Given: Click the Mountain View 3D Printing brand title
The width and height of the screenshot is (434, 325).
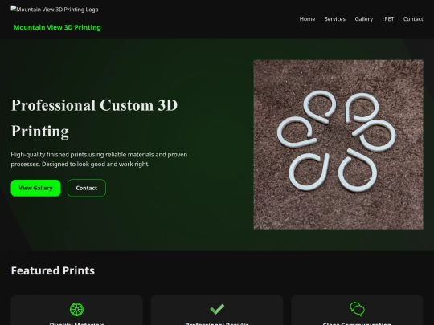Looking at the screenshot, I should click(57, 27).
